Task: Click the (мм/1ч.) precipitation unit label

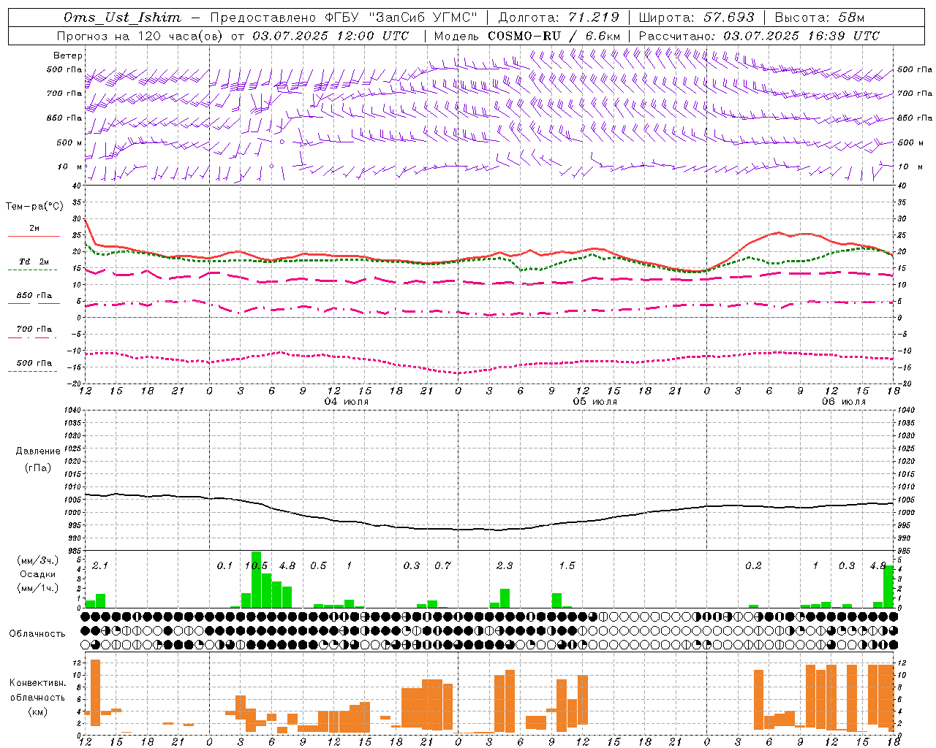Action: [x=38, y=588]
